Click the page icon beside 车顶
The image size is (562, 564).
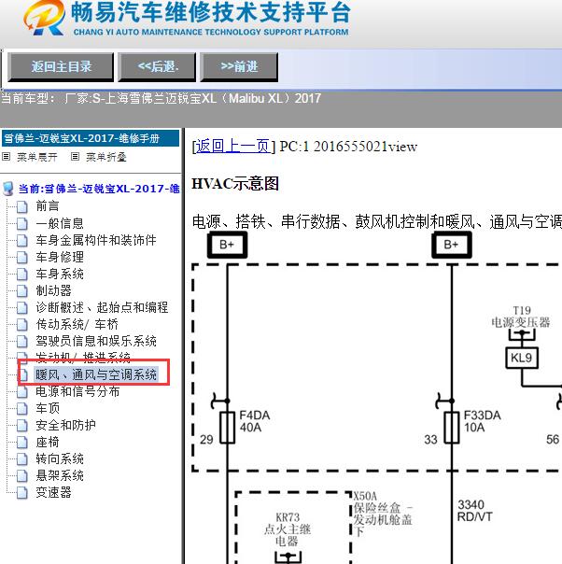click(22, 409)
